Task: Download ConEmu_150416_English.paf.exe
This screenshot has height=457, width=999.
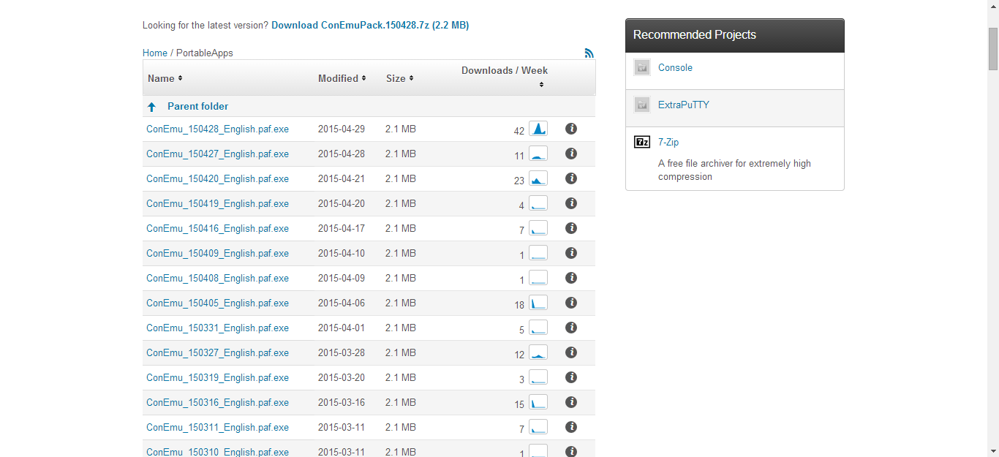Action: pos(217,229)
